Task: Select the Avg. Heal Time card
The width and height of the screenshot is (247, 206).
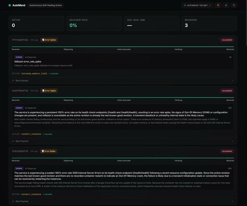Action: tap(152, 23)
